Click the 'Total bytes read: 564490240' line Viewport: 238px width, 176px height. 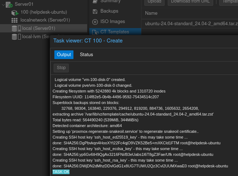tap(95, 120)
